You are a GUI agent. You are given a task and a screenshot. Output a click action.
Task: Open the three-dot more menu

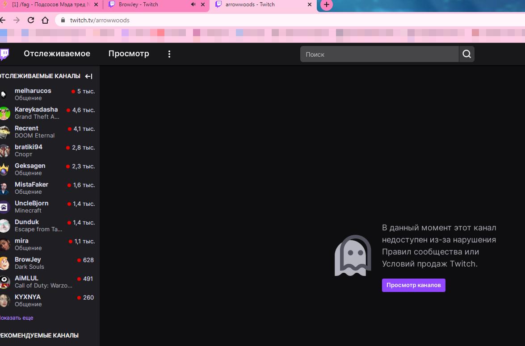click(169, 54)
